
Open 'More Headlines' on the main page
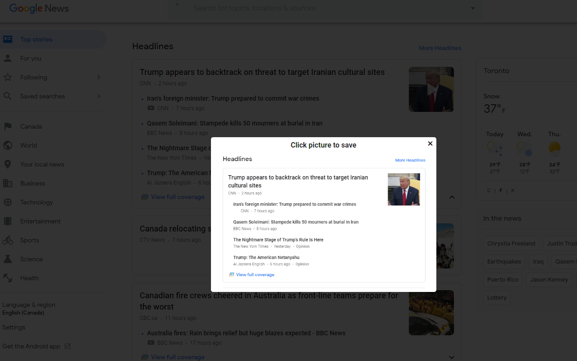pyautogui.click(x=440, y=48)
